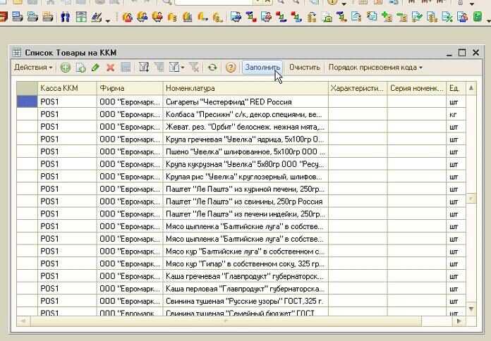The height and width of the screenshot is (341, 491).
Task: Click the Касса ККМ column header
Action: point(67,88)
